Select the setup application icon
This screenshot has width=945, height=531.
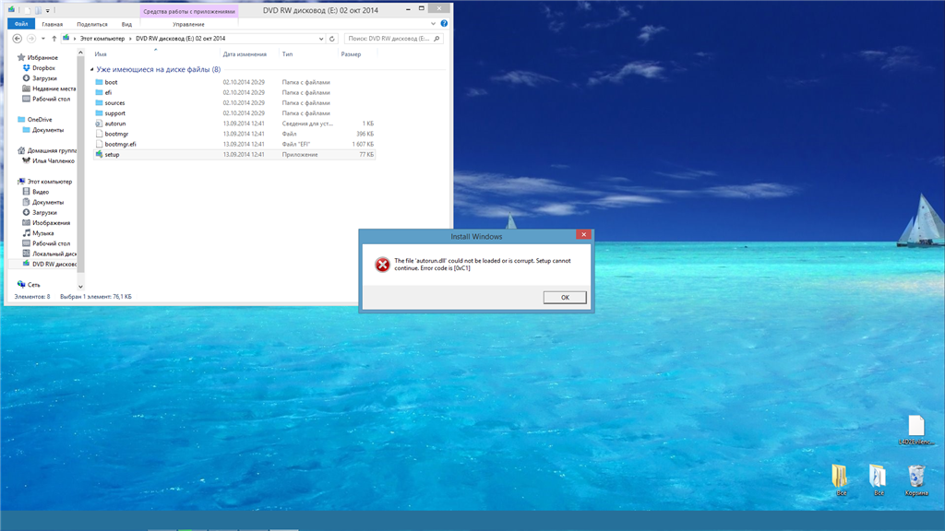tap(99, 154)
